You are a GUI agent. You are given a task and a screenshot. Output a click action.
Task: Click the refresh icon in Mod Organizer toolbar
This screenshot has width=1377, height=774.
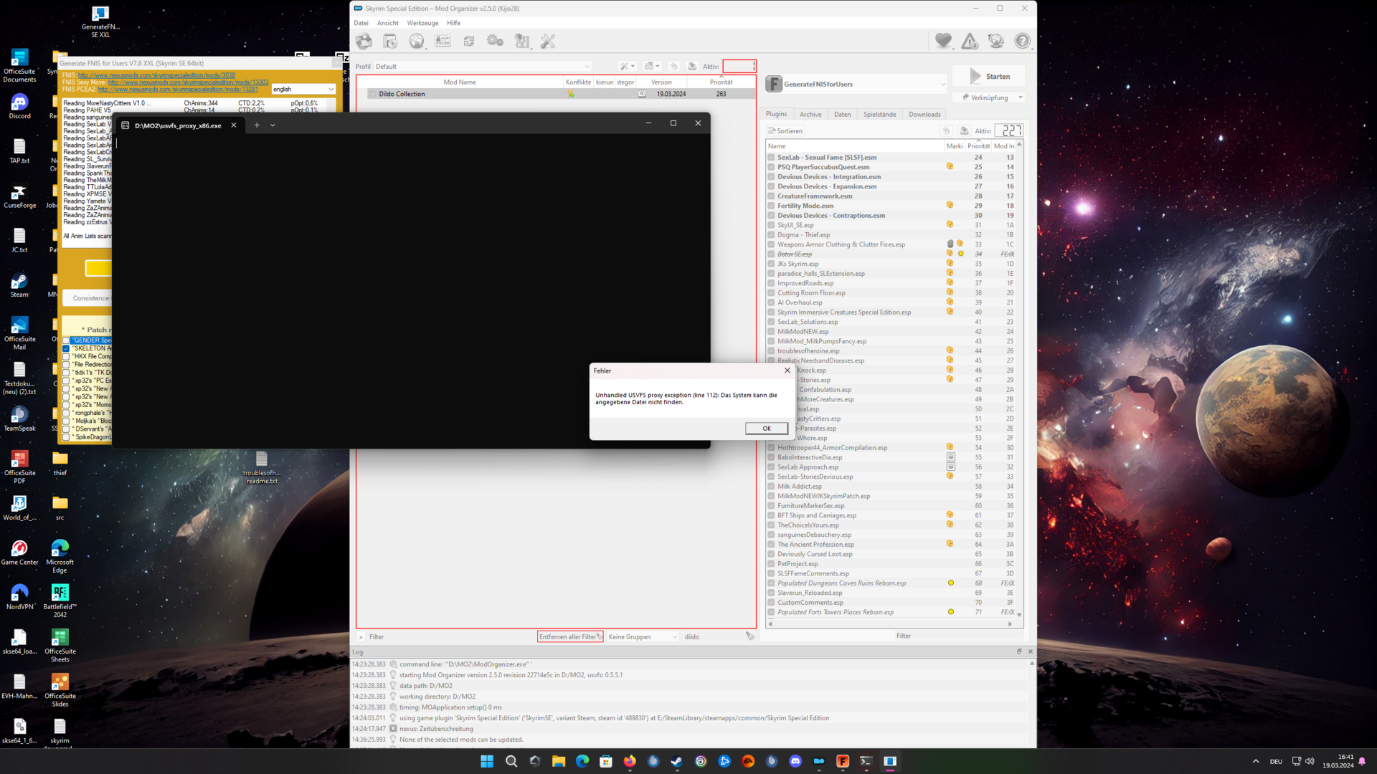coord(469,41)
